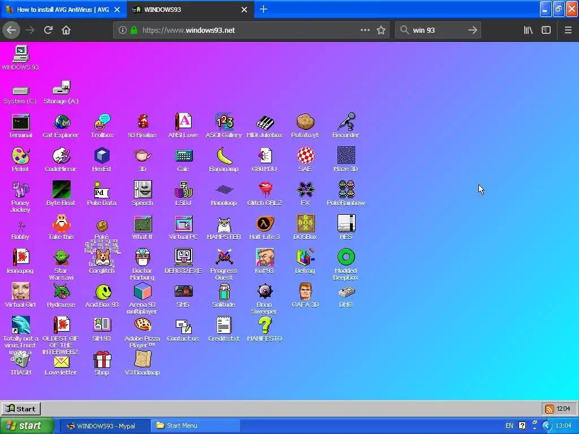Open Byte Beat icon
The width and height of the screenshot is (579, 434).
click(x=61, y=193)
